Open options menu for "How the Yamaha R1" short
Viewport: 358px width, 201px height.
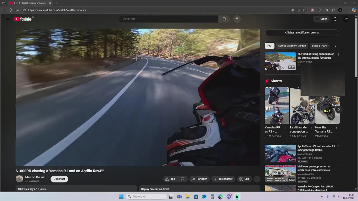pos(336,129)
